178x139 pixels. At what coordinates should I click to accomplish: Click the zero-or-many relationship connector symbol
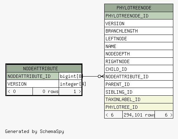101,76
